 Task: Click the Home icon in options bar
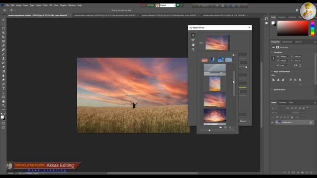tap(4, 10)
